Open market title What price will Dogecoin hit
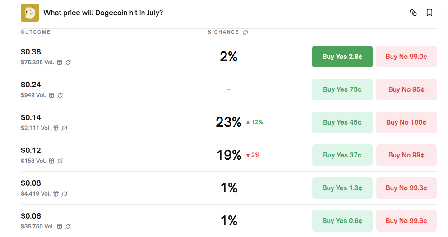The width and height of the screenshot is (448, 237). [103, 13]
